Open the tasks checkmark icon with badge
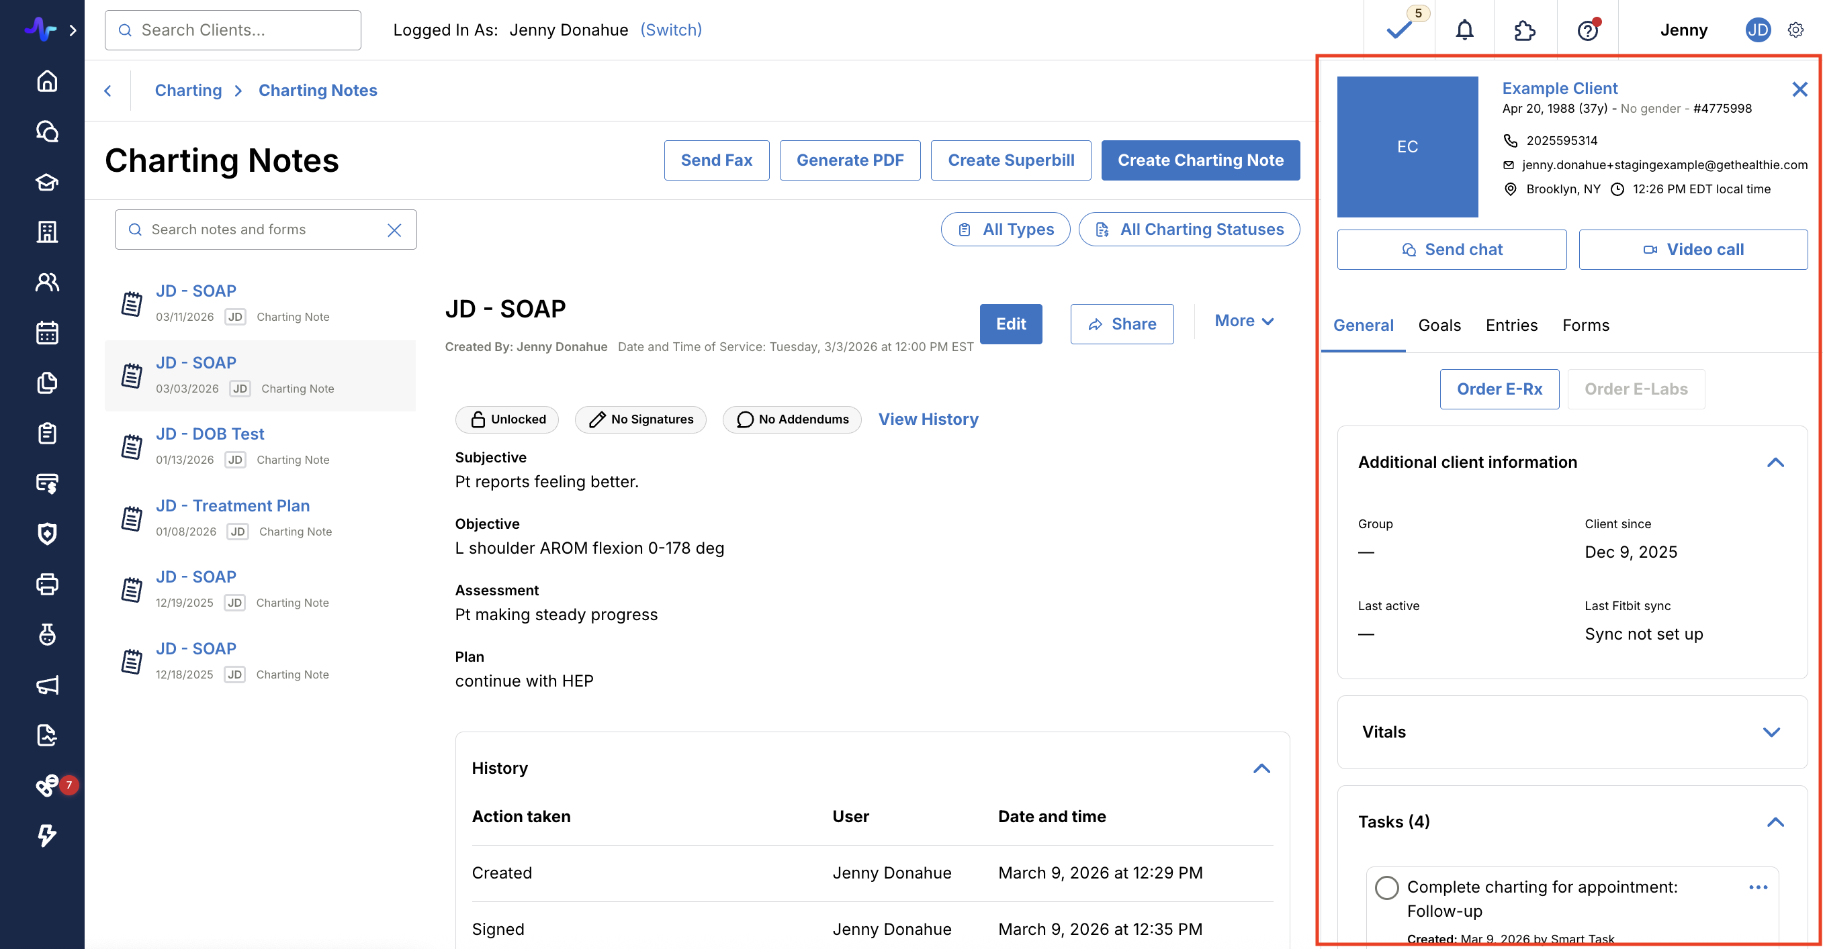1823x949 pixels. coord(1399,30)
